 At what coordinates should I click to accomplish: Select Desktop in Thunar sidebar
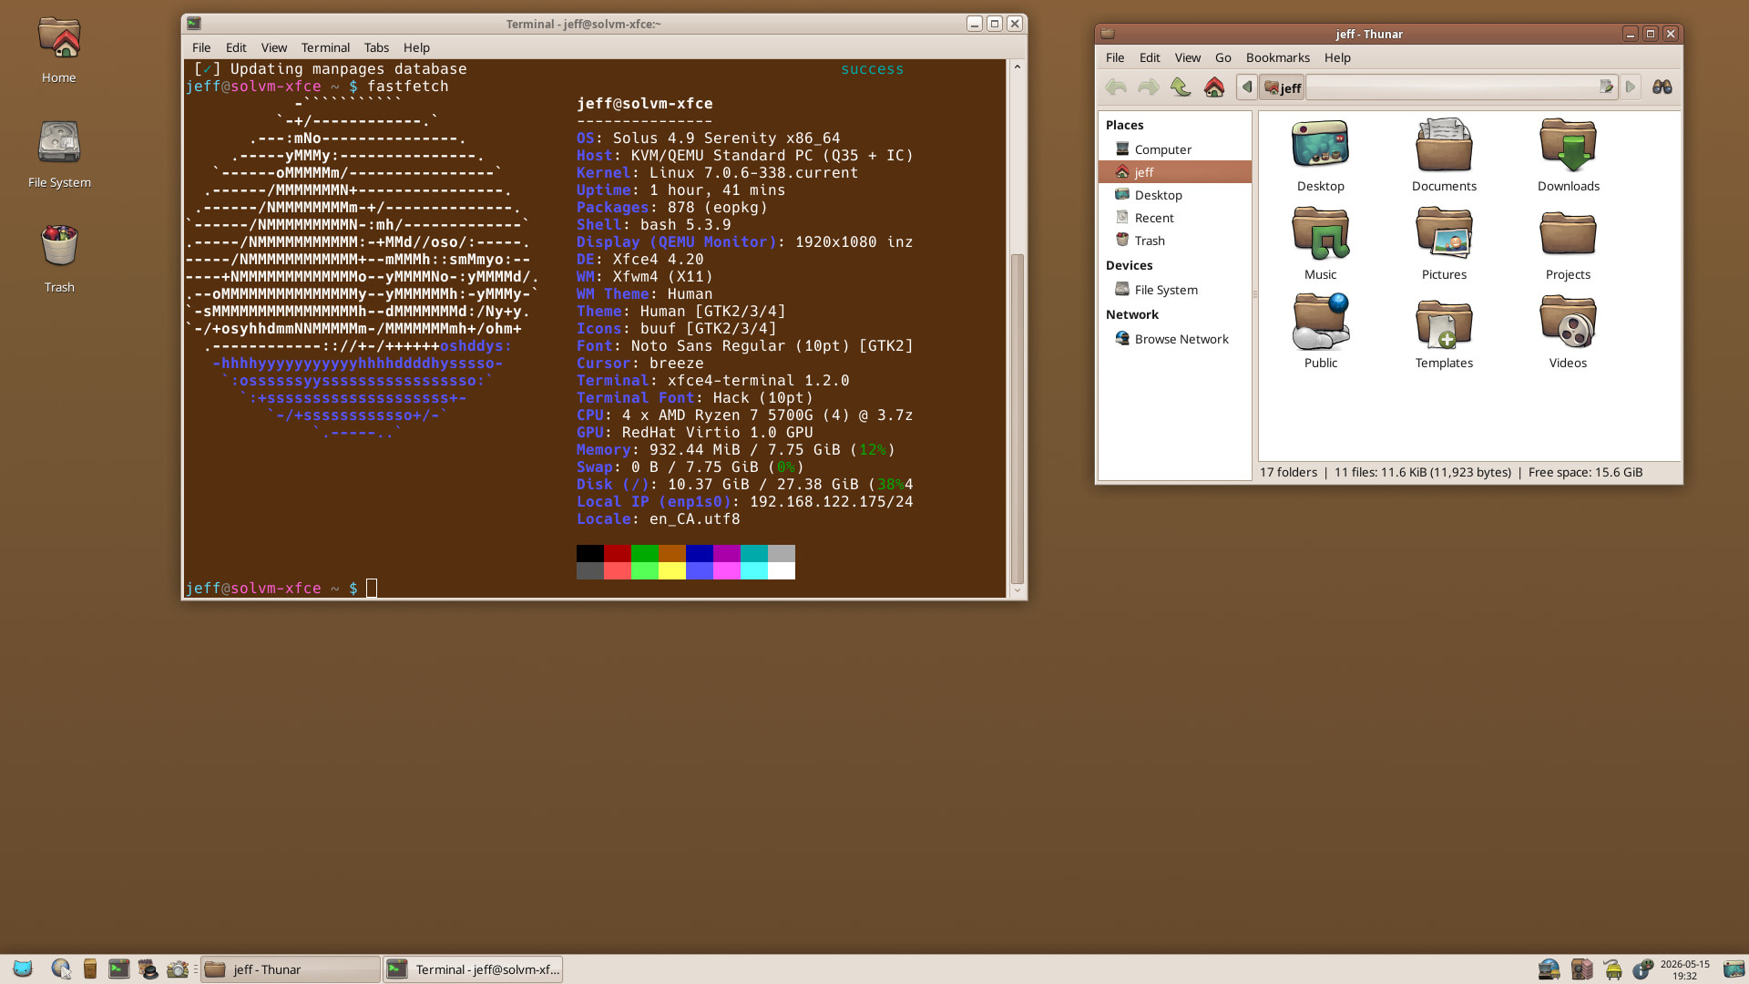(1175, 195)
